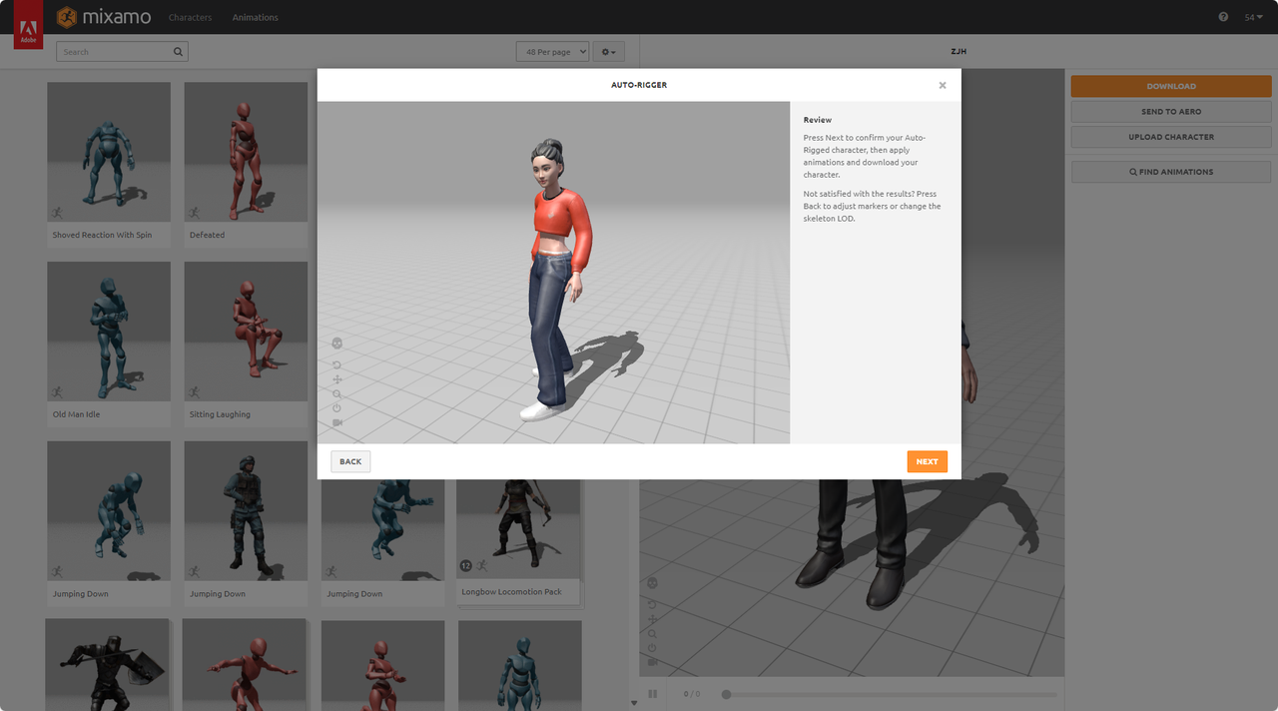Open the user account dropdown

[x=1253, y=17]
